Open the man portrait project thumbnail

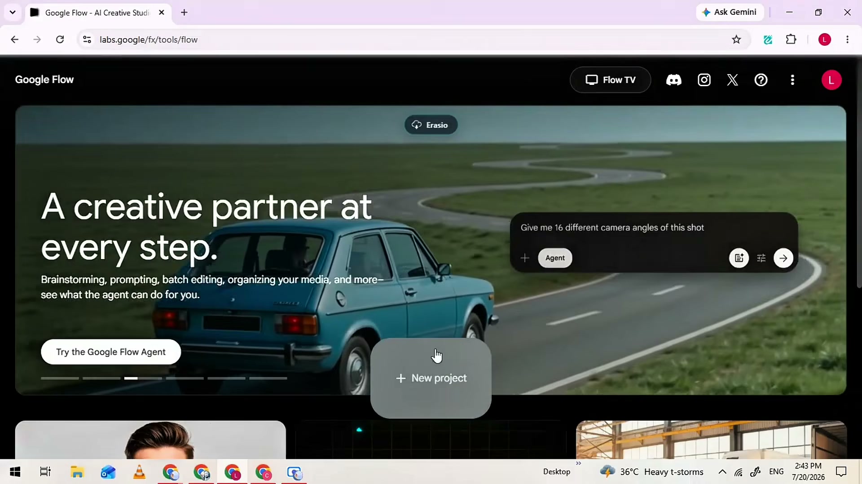tap(150, 440)
